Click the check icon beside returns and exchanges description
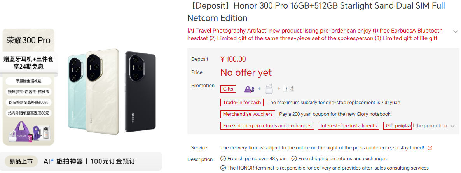The image size is (461, 173). coord(294,159)
